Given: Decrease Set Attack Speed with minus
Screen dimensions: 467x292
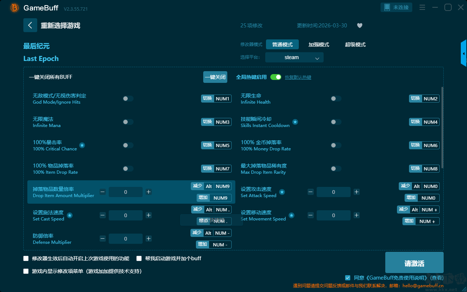Looking at the screenshot, I should click(310, 192).
